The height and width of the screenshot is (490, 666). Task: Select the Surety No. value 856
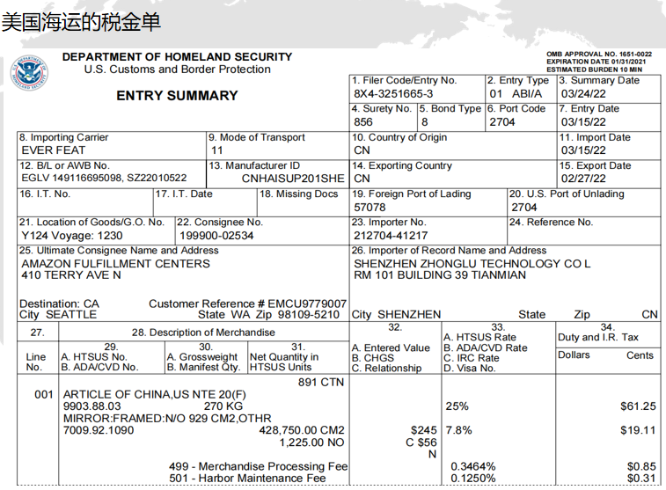point(363,122)
